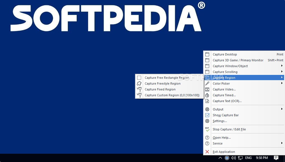Open the Color Picker entry
Viewport: 285px width, 162px height.
tap(244, 83)
